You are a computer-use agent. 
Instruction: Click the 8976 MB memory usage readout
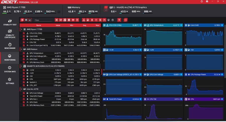point(93,11)
